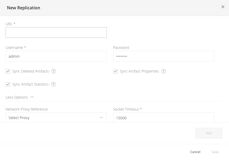This screenshot has width=229, height=160.
Task: Show help for Sync Deleted Artifacts
Action: pos(54,71)
